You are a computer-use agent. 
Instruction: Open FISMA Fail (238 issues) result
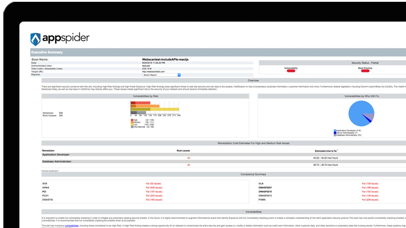[370, 200]
